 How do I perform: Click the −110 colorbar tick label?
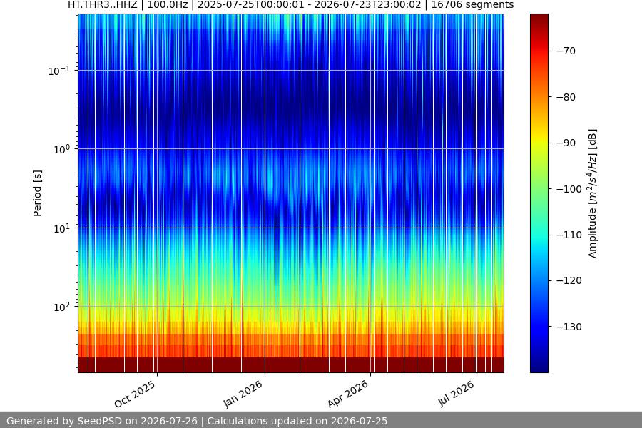click(569, 235)
